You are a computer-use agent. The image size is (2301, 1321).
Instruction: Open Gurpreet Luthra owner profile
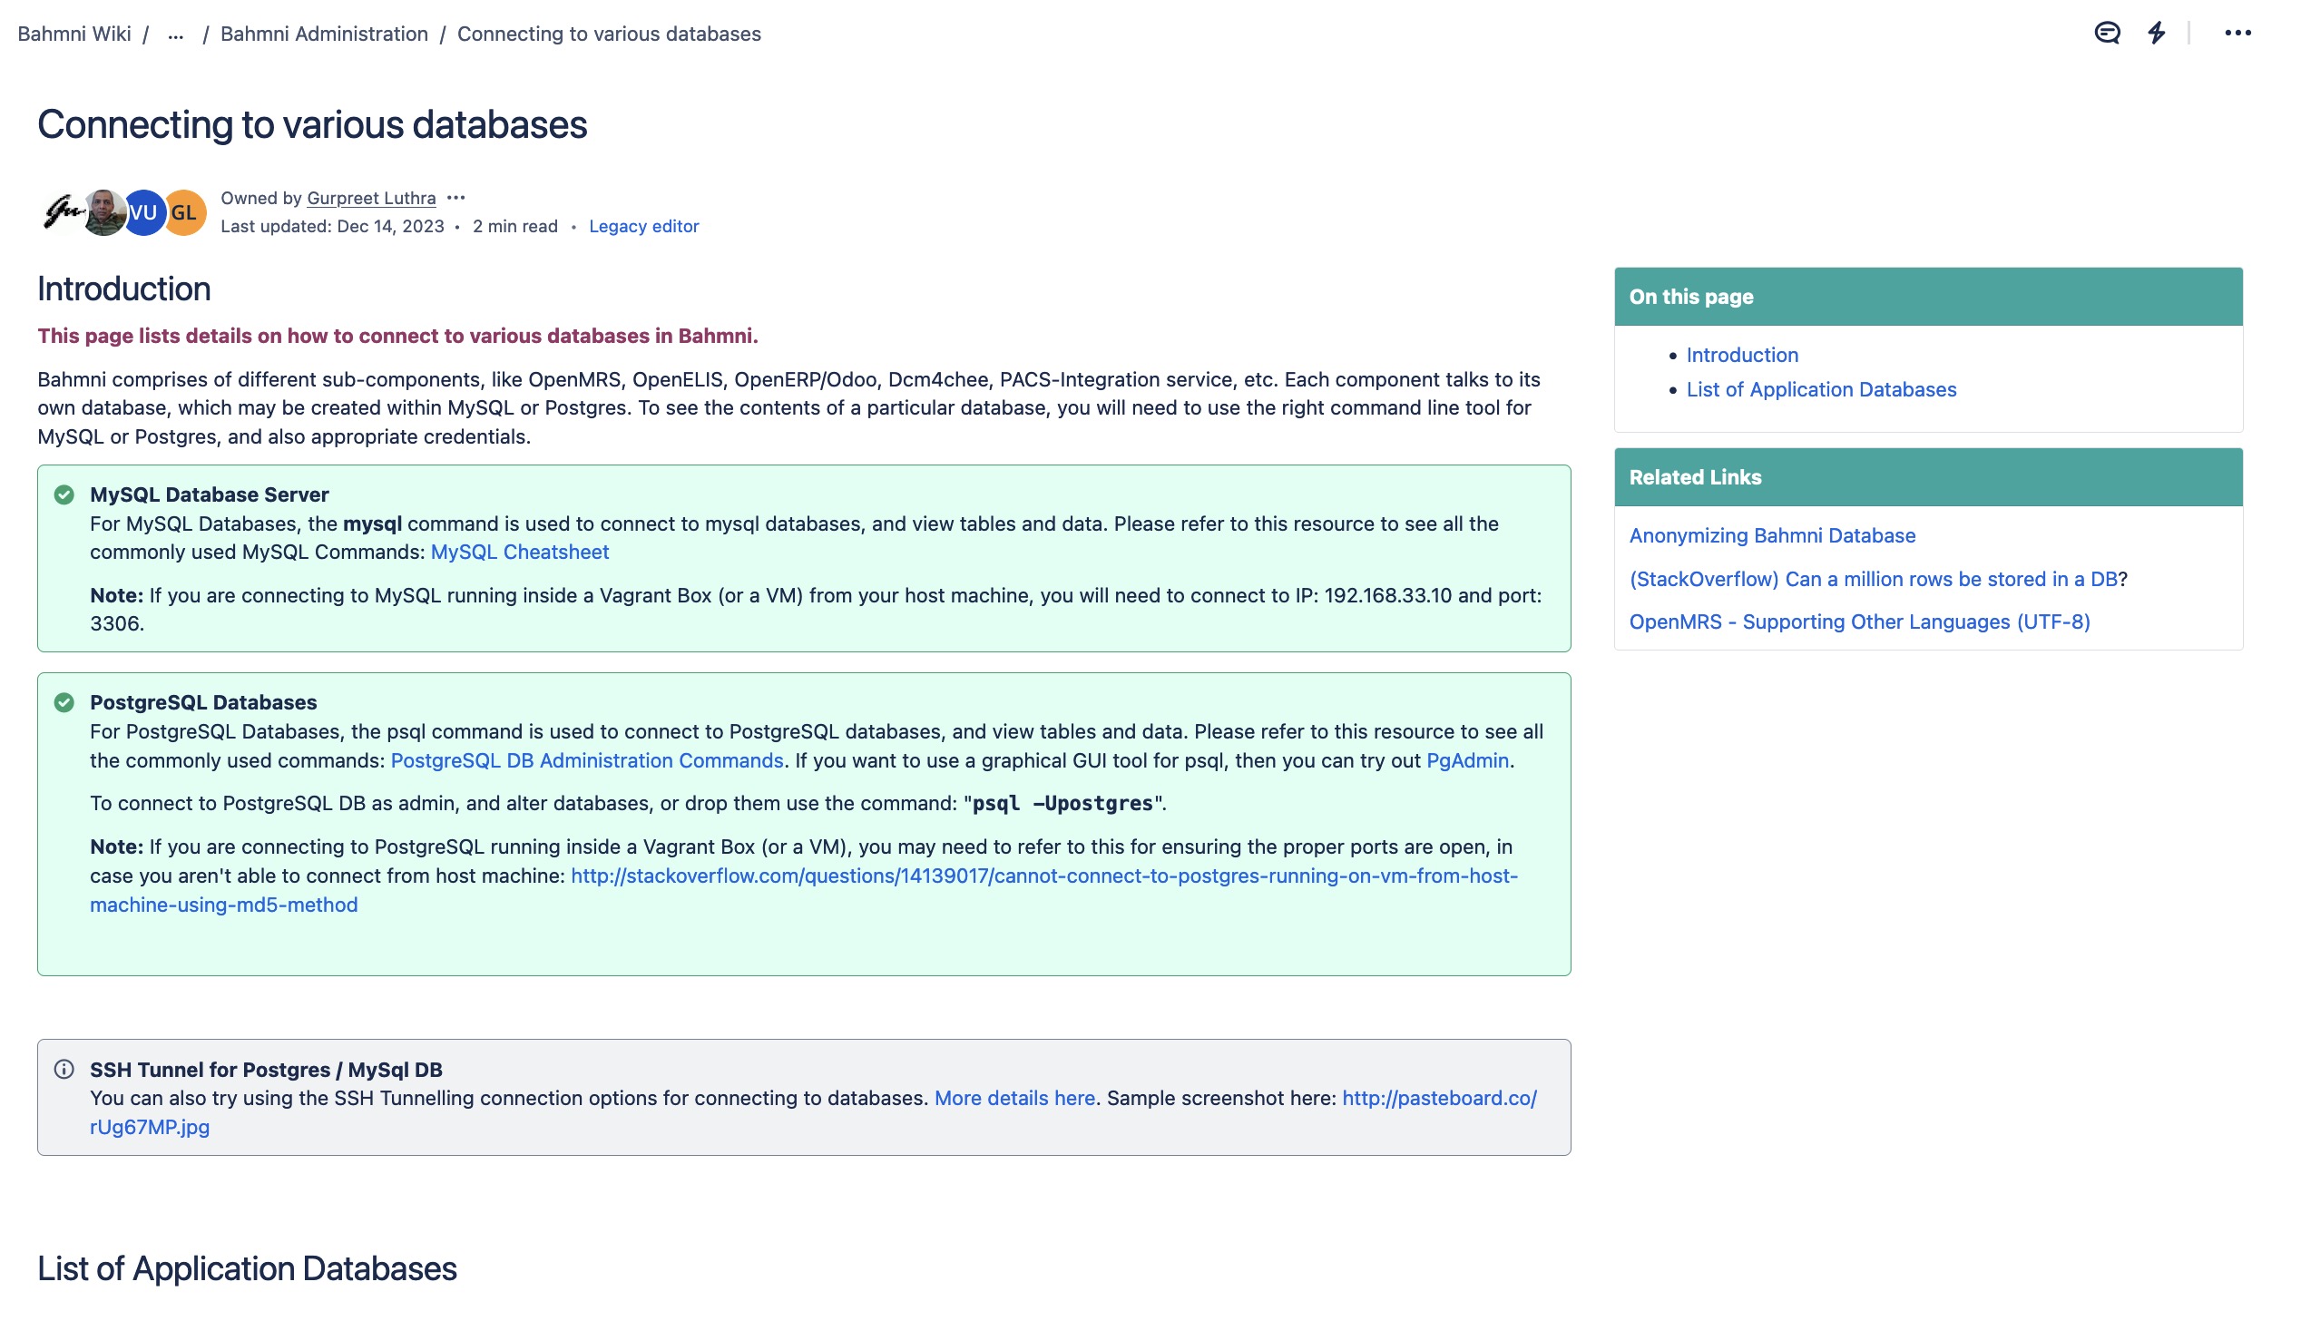(371, 198)
